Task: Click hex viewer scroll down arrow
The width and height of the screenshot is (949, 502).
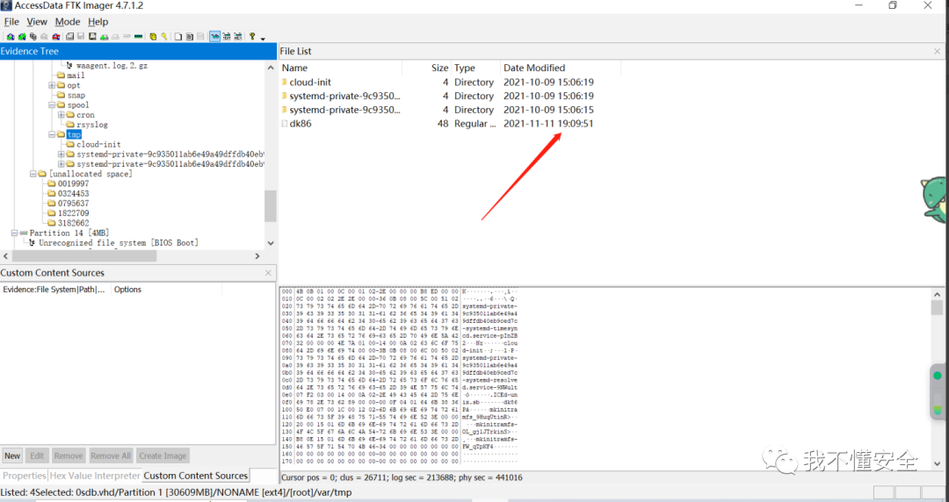Action: (x=937, y=464)
